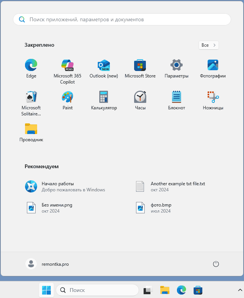This screenshot has height=298, width=244.
Task: Open the Edge pinned app
Action: [x=31, y=69]
